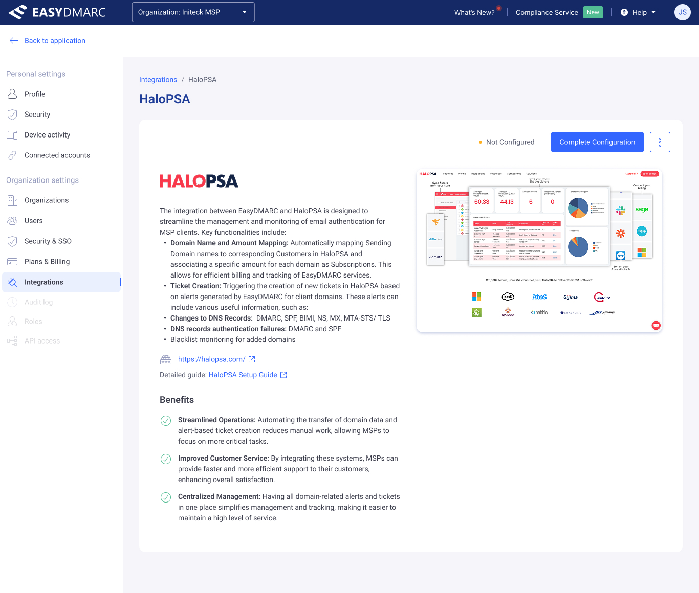The height and width of the screenshot is (593, 699).
Task: Click the green New badge
Action: (x=593, y=12)
